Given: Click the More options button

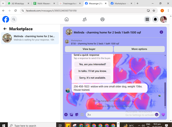Looking at the screenshot, I should point(139,49).
